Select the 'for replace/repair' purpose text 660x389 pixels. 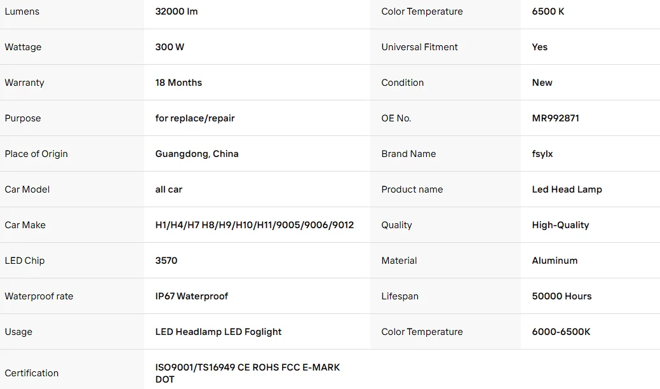(x=195, y=118)
